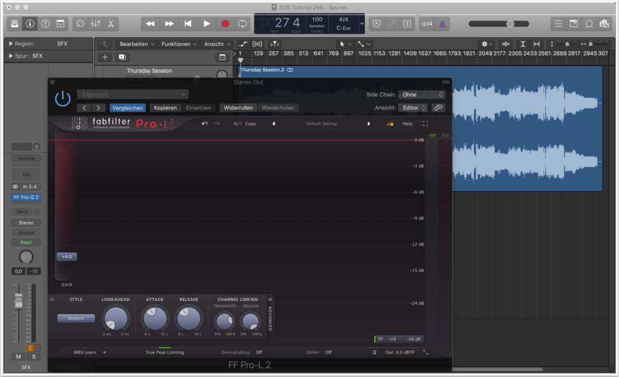Toggle Pro-L 2 full screen mode

[x=426, y=124]
